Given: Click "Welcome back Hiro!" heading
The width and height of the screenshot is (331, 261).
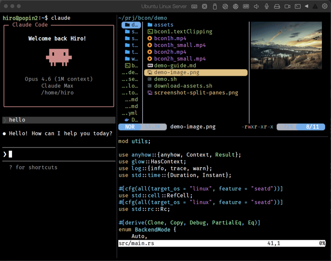Looking at the screenshot, I should click(x=57, y=38).
